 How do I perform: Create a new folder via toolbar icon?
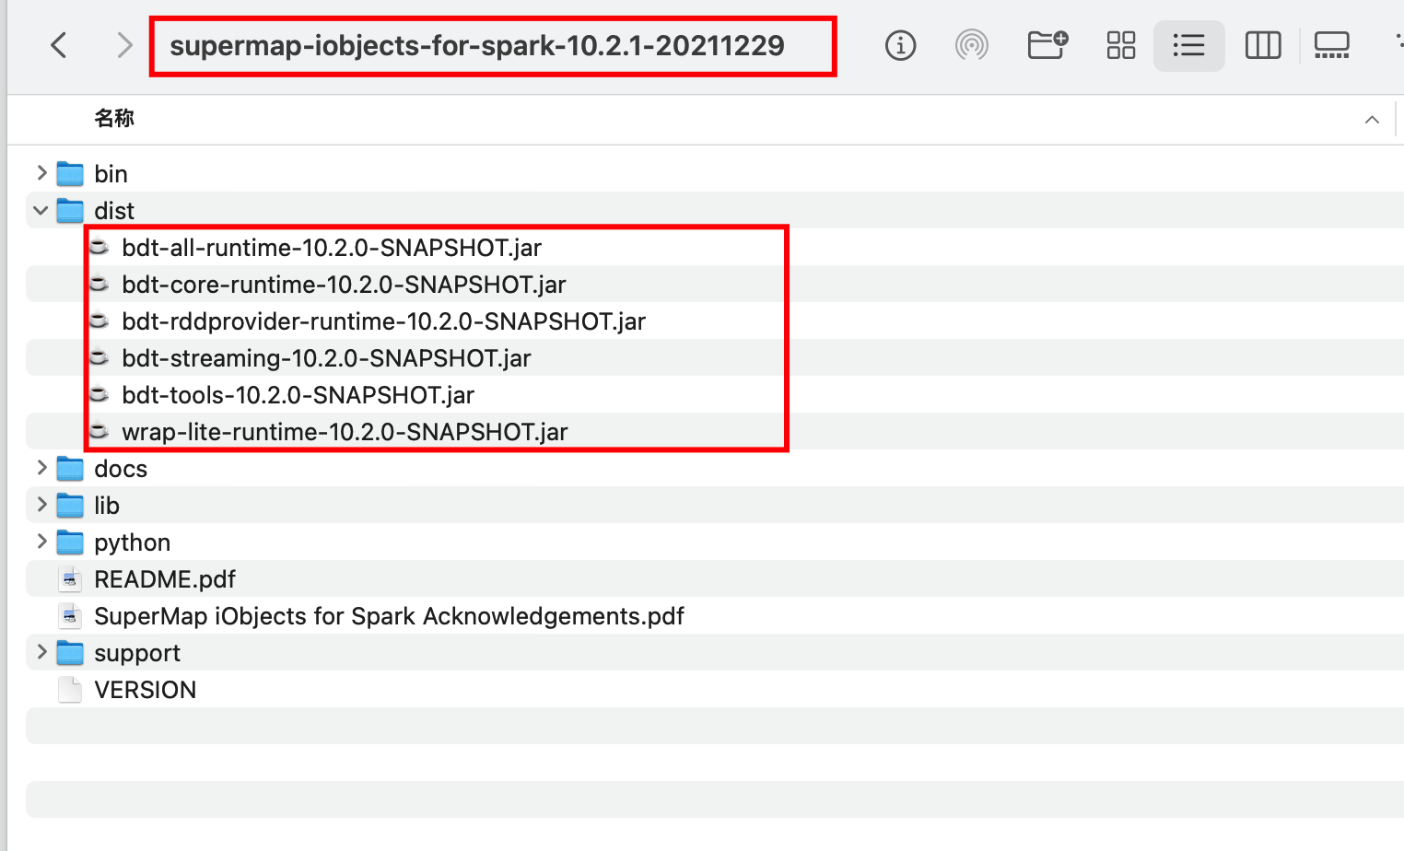point(1047,45)
